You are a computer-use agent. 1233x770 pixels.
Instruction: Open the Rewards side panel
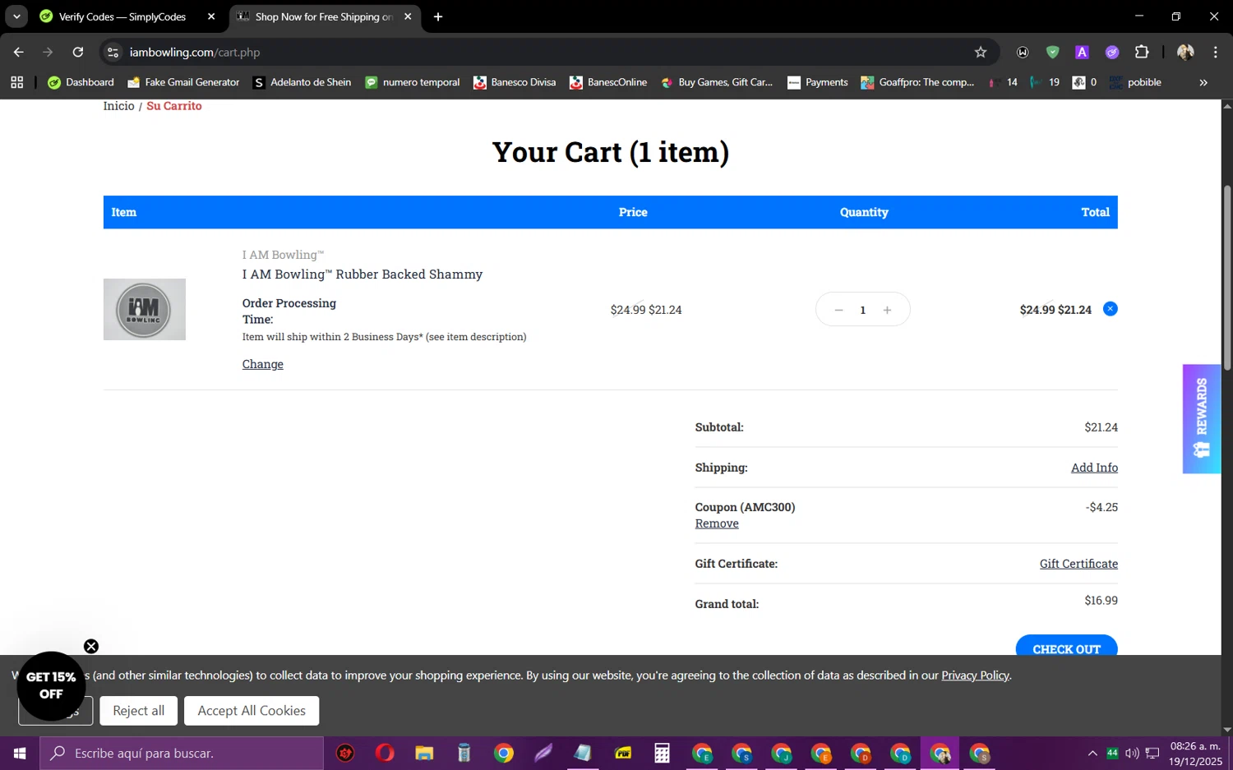1201,418
